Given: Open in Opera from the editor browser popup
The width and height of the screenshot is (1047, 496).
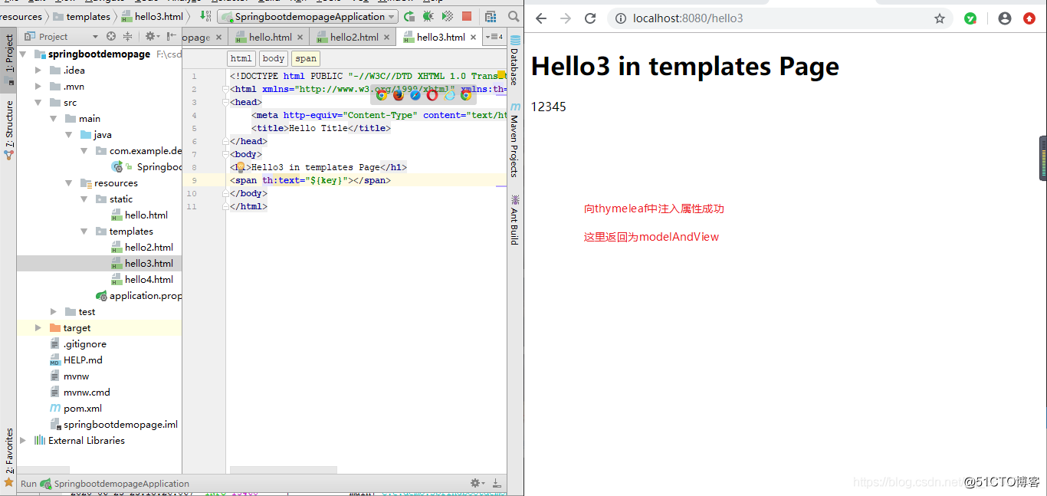Looking at the screenshot, I should click(x=432, y=95).
